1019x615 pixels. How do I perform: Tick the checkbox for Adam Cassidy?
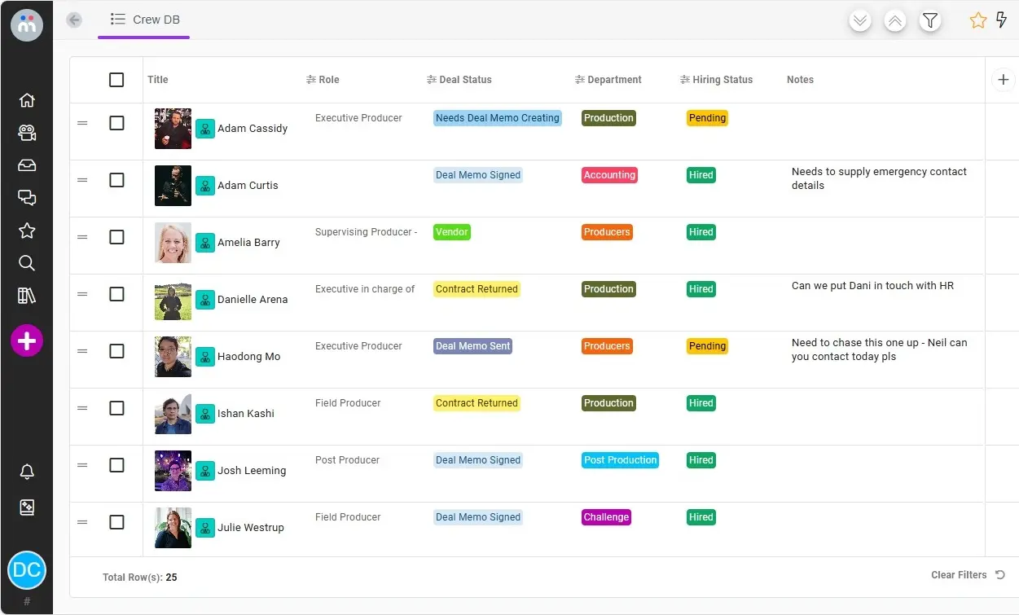coord(116,123)
